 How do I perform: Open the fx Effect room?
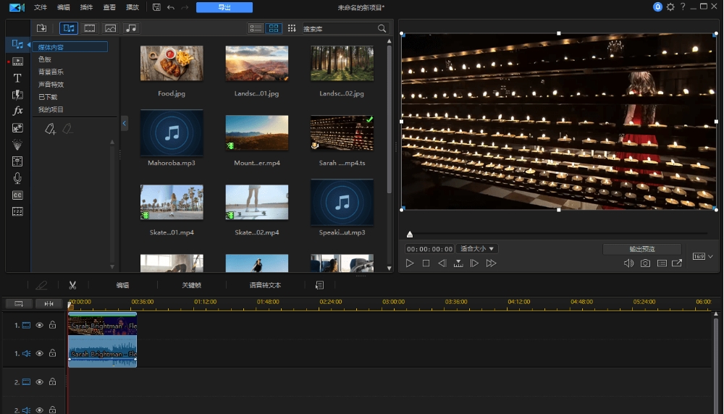(18, 111)
